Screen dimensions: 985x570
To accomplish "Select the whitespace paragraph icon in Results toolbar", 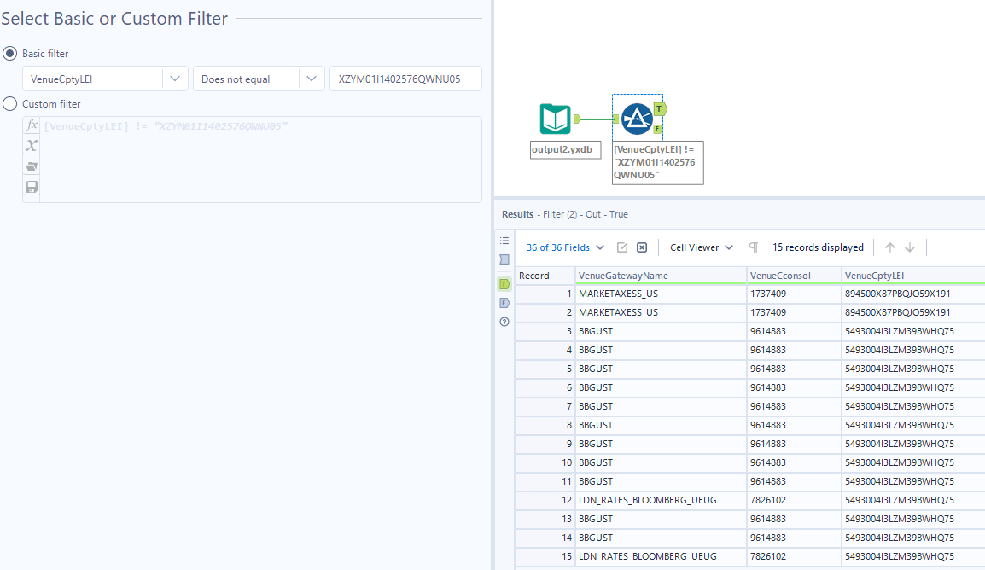I will [752, 247].
